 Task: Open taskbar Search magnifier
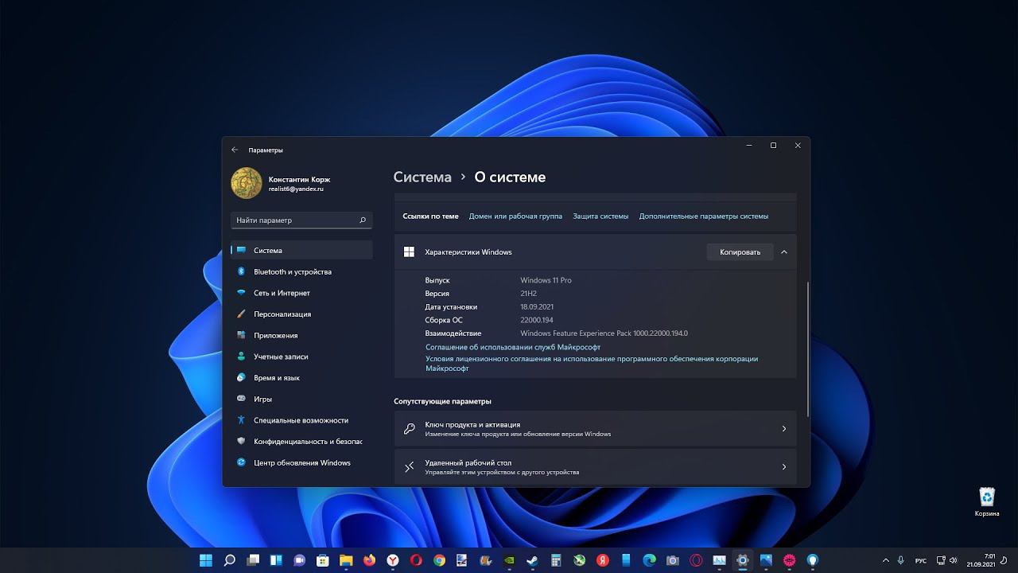click(x=229, y=560)
